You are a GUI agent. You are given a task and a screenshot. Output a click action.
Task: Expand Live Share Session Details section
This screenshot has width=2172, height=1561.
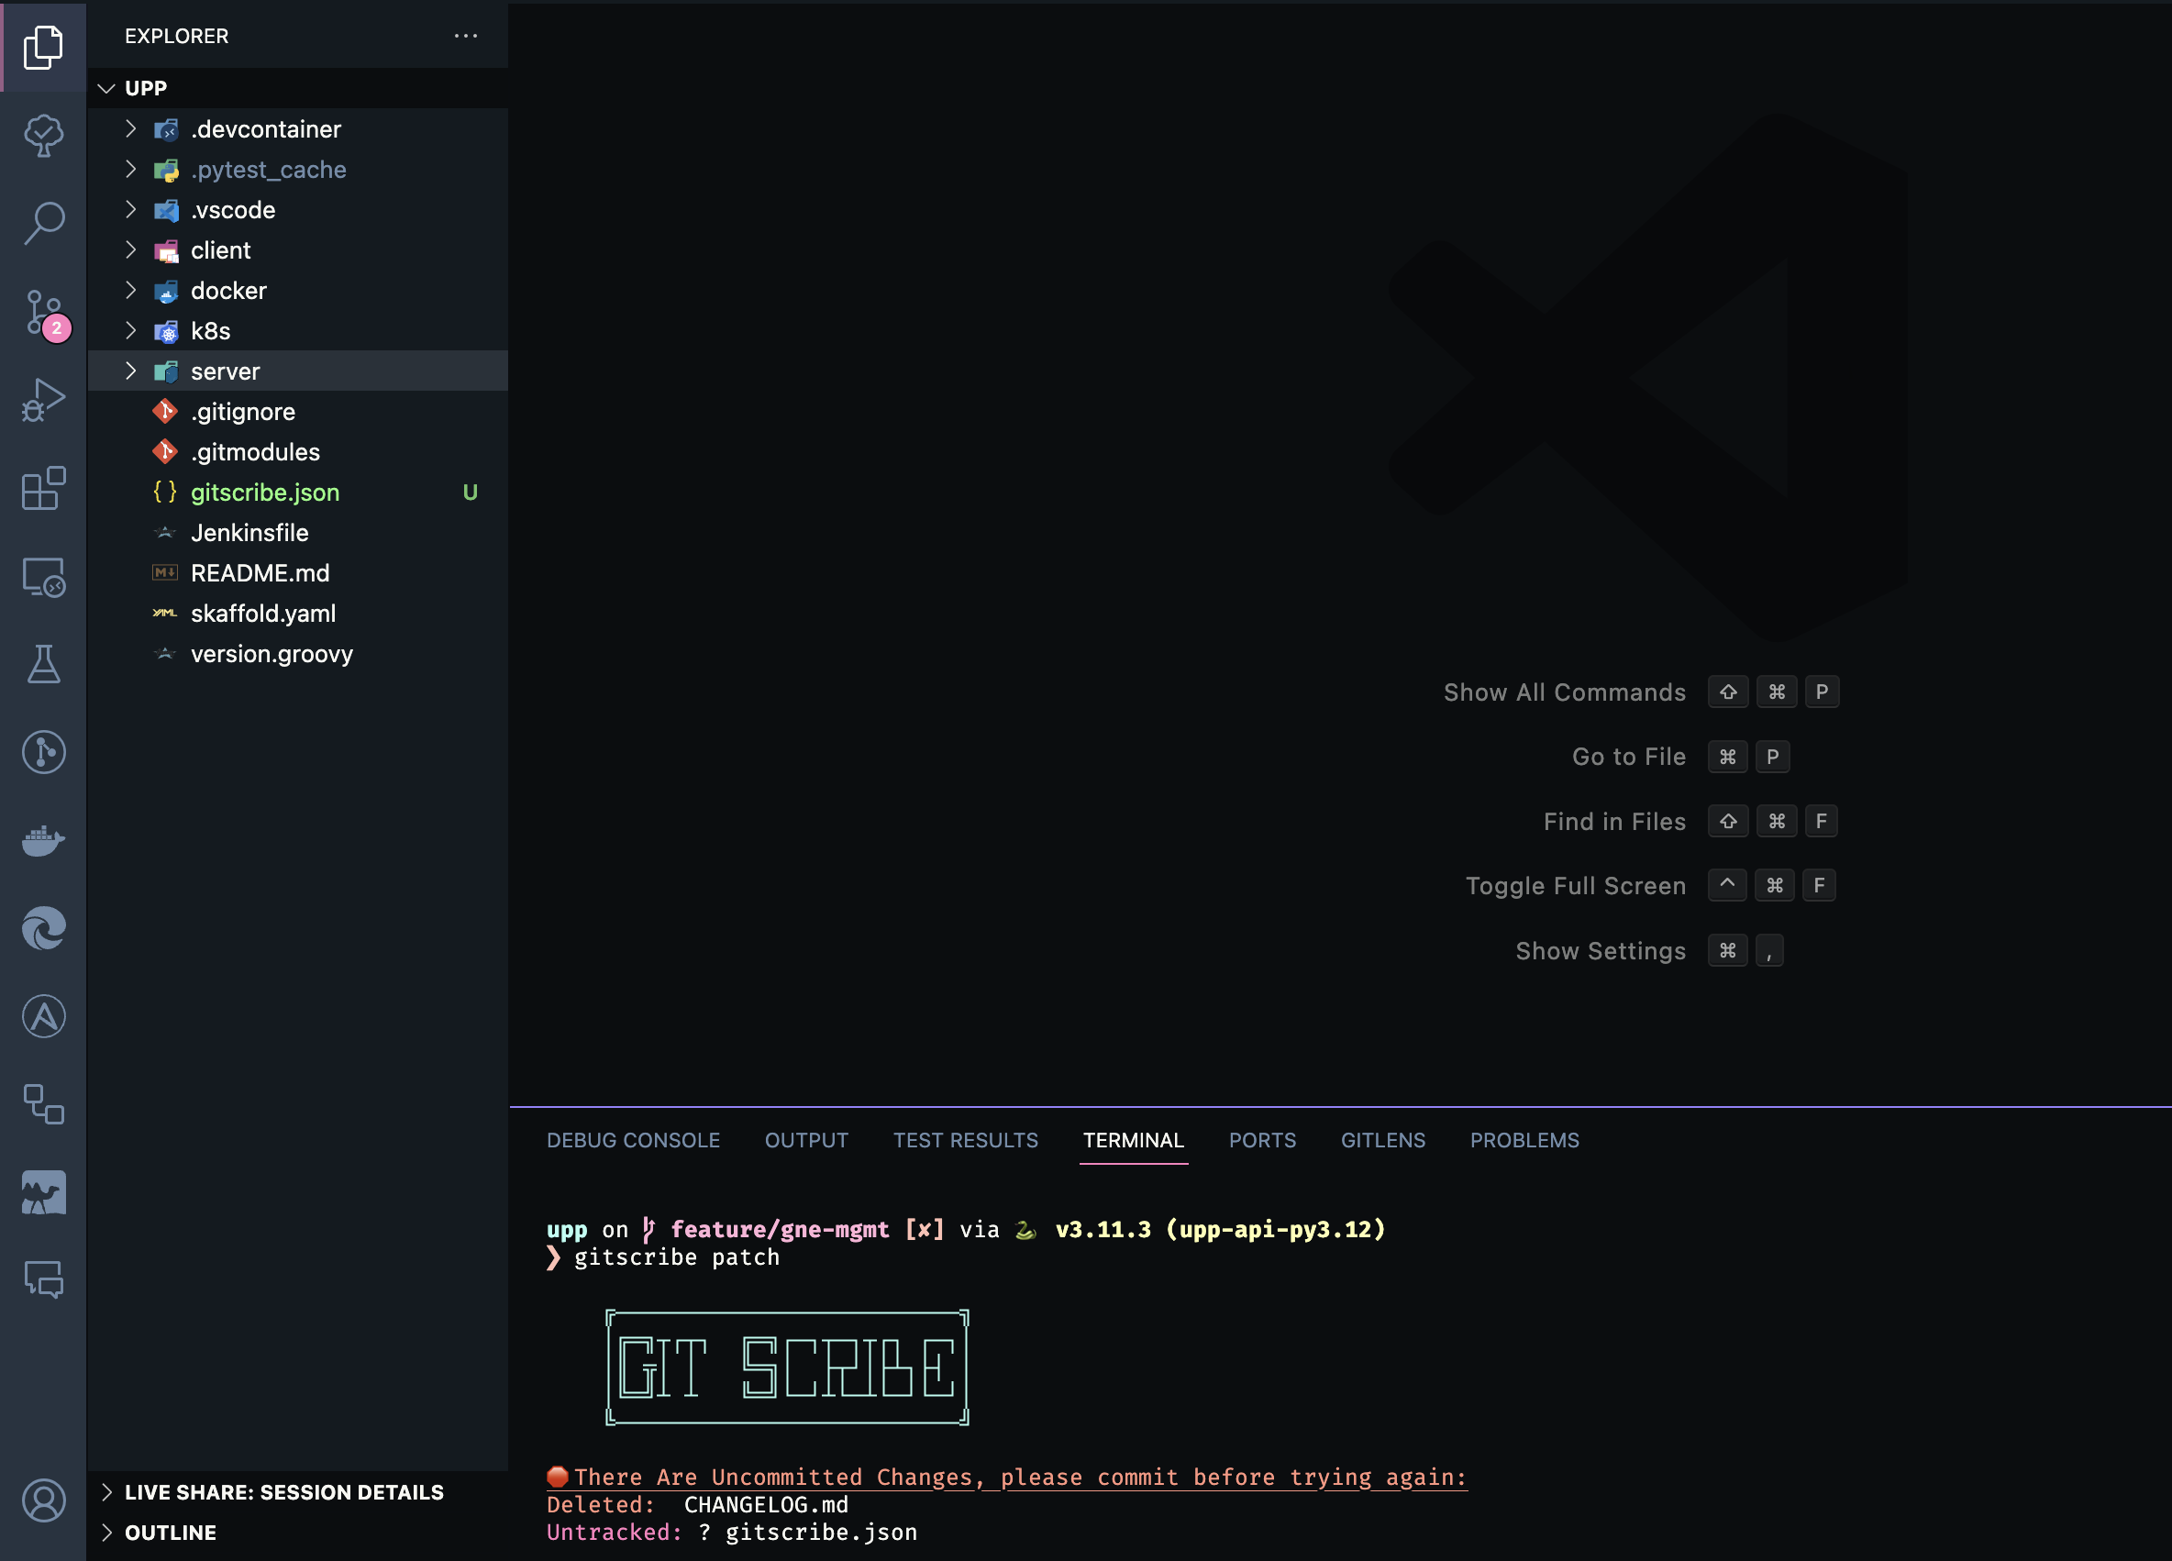[x=283, y=1492]
